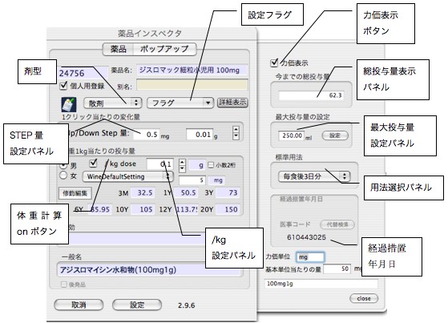This screenshot has height=323, width=448.
Task: Enable the 力価表示 checkbox
Action: 274,63
